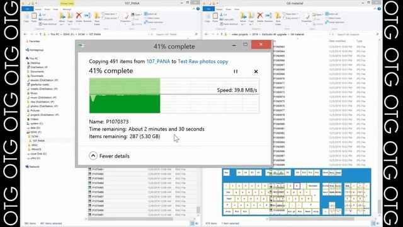
Task: Open Properties in the 107_PANA window ribbon
Action: pos(125,18)
